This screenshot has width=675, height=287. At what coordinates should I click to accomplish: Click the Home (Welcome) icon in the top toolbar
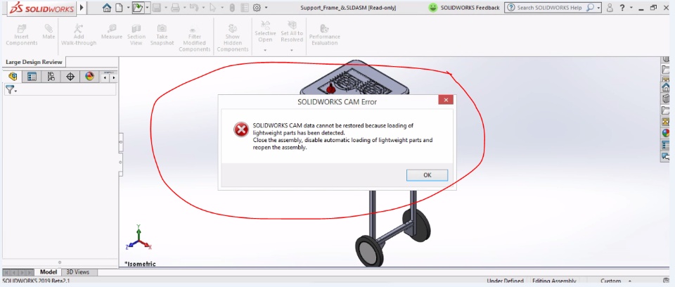(x=107, y=7)
